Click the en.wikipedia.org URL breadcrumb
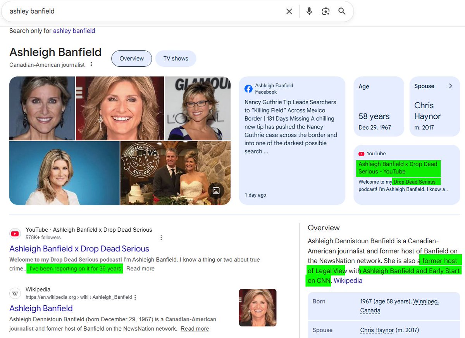This screenshot has height=338, width=465. (79, 297)
